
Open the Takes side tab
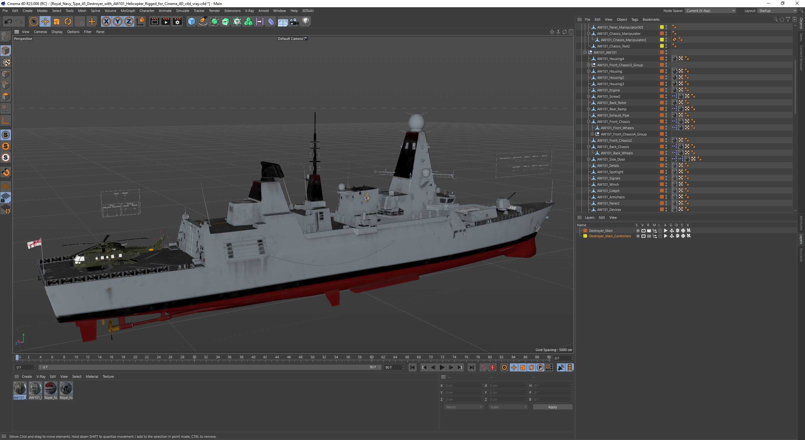[x=801, y=37]
